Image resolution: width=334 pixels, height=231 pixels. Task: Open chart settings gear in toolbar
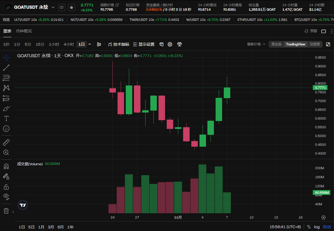pyautogui.click(x=170, y=44)
